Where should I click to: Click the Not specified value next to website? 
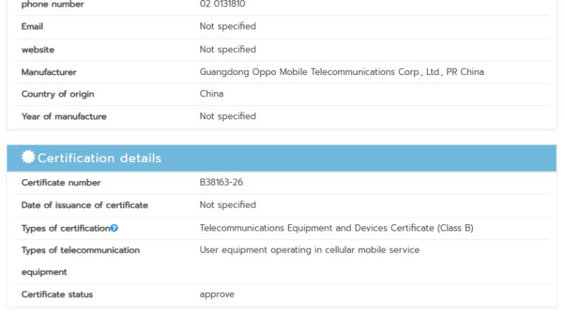coord(227,49)
